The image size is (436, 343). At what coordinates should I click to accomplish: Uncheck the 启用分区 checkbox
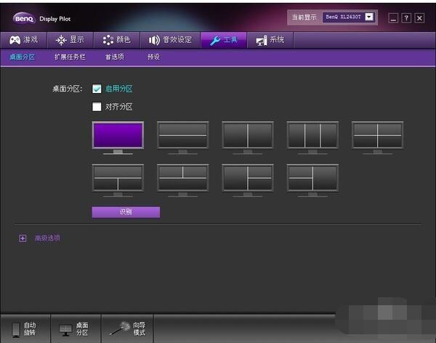point(97,89)
